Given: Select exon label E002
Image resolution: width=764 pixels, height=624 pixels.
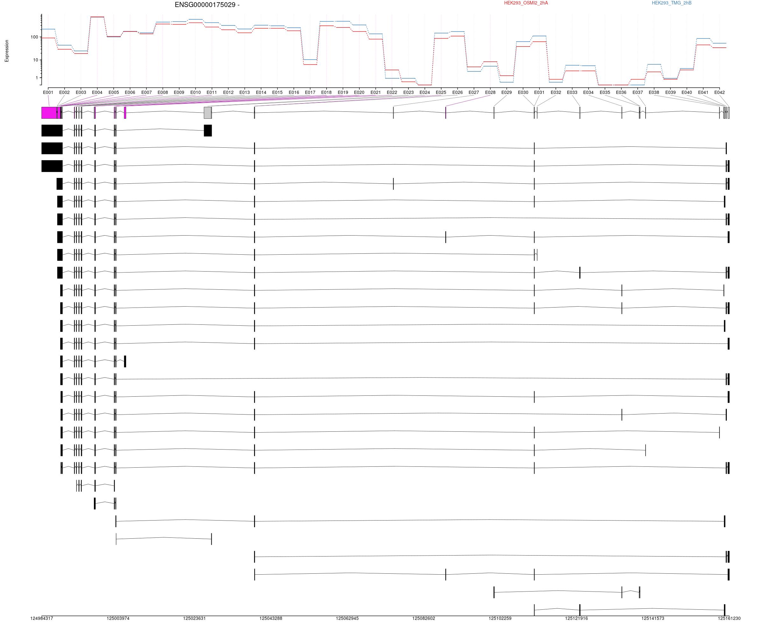Looking at the screenshot, I should click(64, 92).
